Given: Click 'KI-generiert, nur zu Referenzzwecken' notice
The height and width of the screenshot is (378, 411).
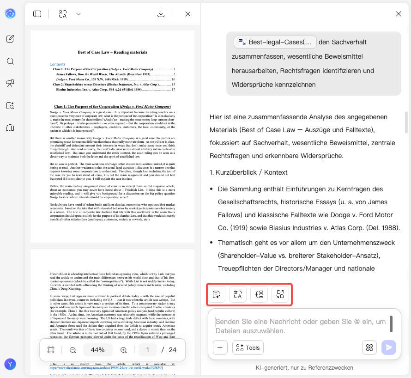Looking at the screenshot, I should [x=304, y=367].
